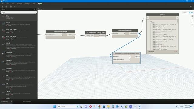Click the FamilyInstance.Type node title
The image size is (194, 109).
(x=61, y=31)
